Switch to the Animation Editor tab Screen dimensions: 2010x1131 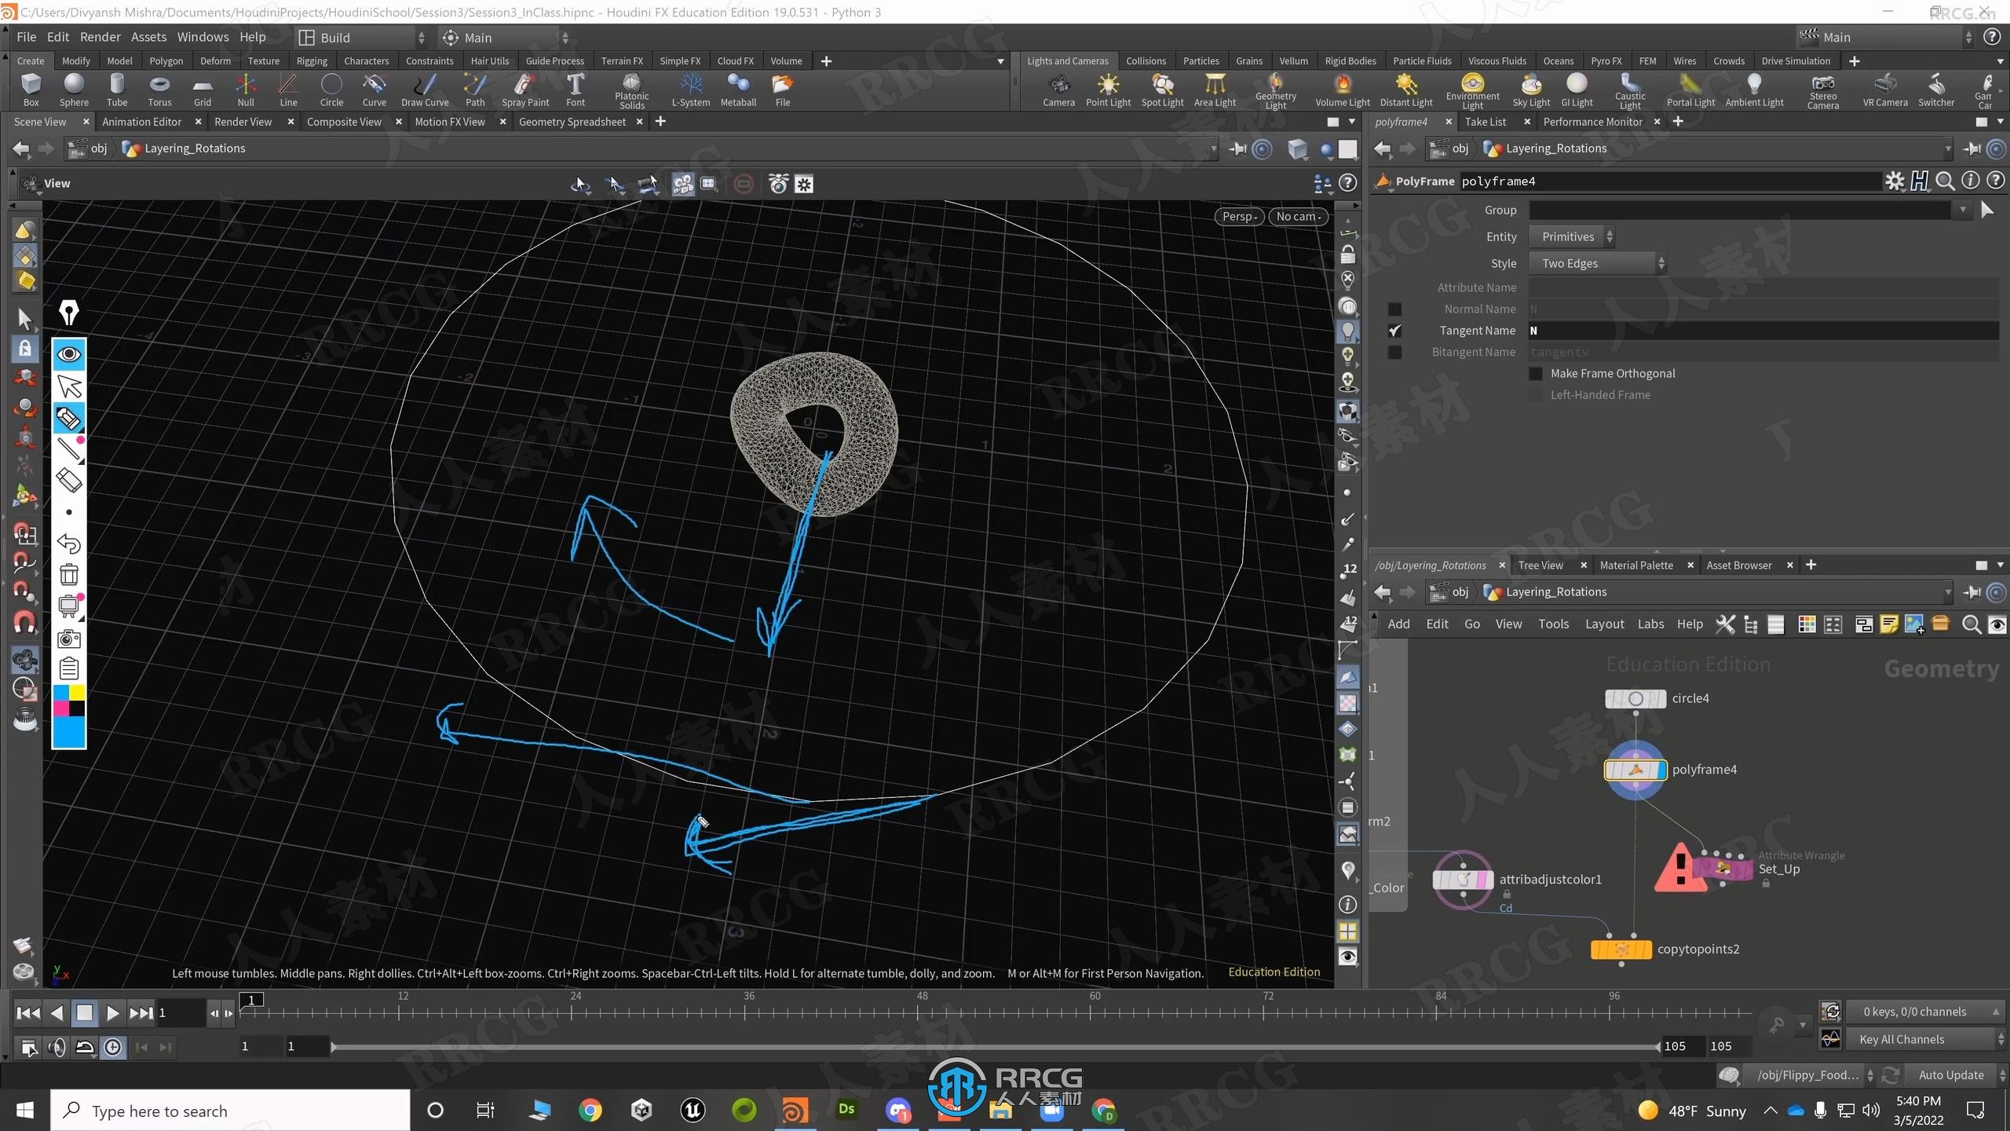pyautogui.click(x=141, y=122)
